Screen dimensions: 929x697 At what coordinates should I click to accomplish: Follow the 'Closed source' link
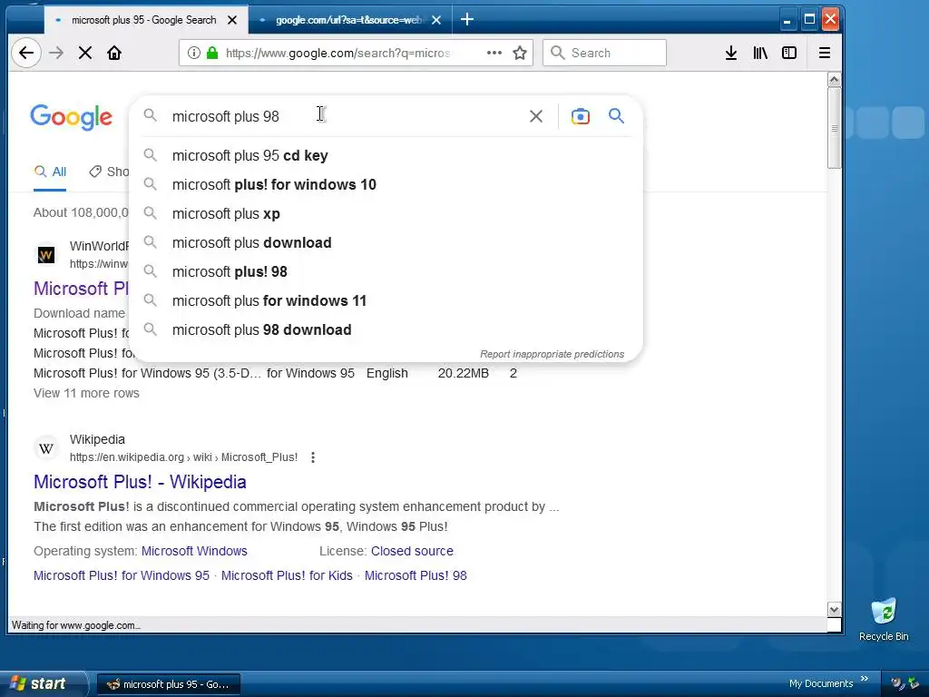[x=412, y=551]
